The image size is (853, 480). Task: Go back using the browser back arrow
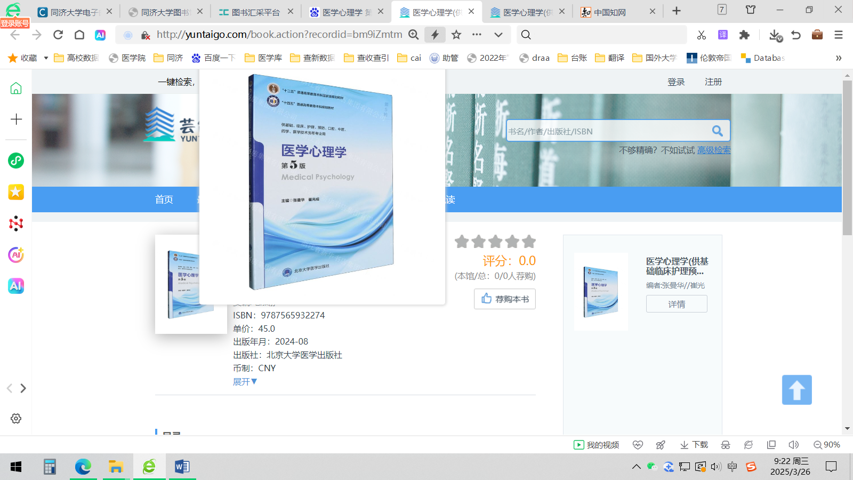click(x=15, y=35)
